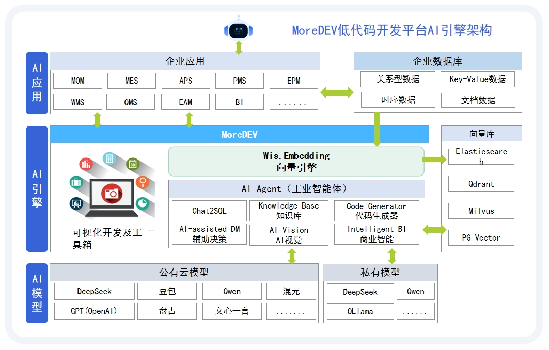Select the orange magnifier icon in the toolbox
Image resolution: width=549 pixels, height=350 pixels.
(143, 182)
